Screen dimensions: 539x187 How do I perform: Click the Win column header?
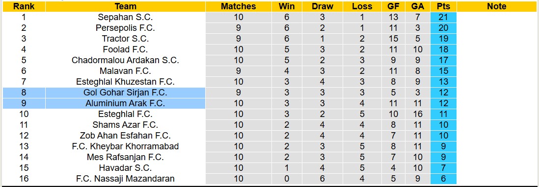pyautogui.click(x=286, y=6)
